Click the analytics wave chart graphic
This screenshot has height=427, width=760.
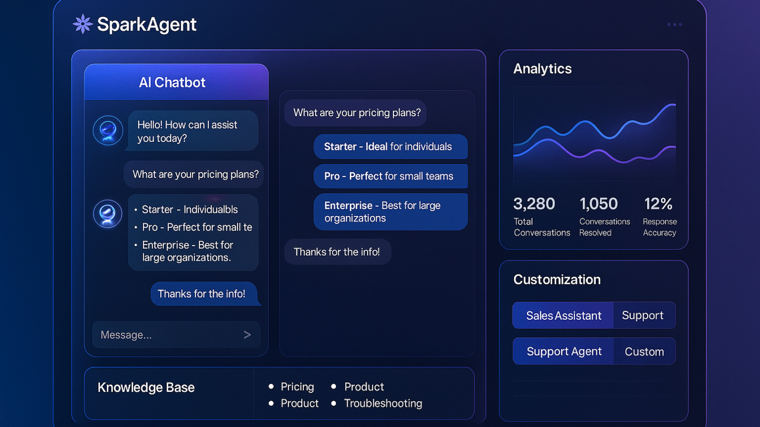click(593, 134)
